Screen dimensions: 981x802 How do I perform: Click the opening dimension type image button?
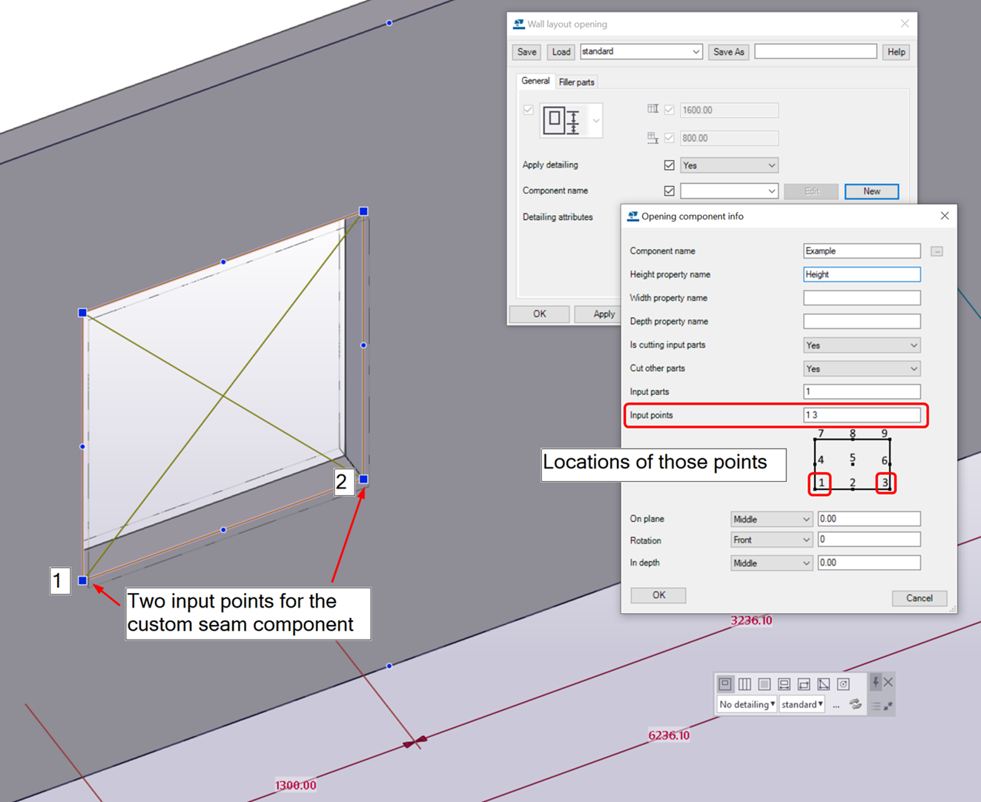click(563, 120)
